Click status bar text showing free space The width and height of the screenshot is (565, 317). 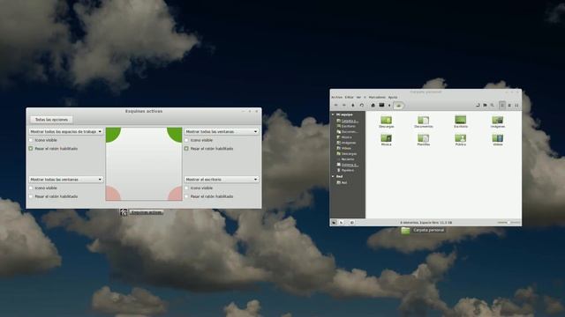pyautogui.click(x=426, y=223)
